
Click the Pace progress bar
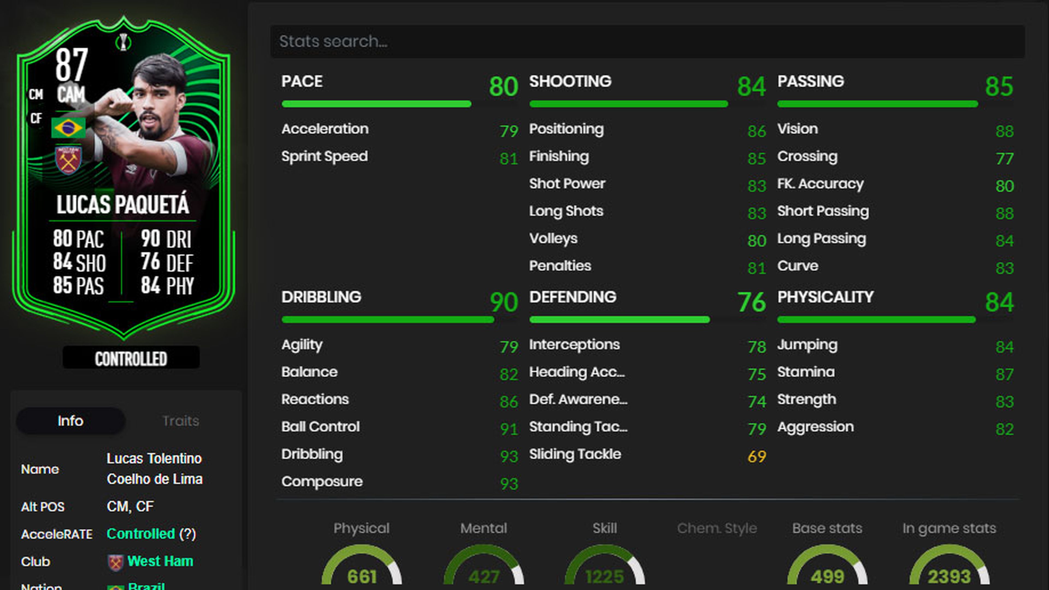tap(376, 104)
